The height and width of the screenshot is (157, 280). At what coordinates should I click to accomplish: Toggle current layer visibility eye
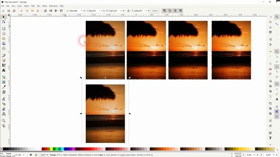click(31, 155)
